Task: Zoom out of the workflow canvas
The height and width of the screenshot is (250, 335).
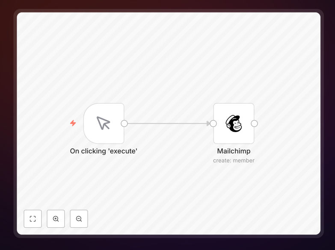Action: tap(79, 219)
